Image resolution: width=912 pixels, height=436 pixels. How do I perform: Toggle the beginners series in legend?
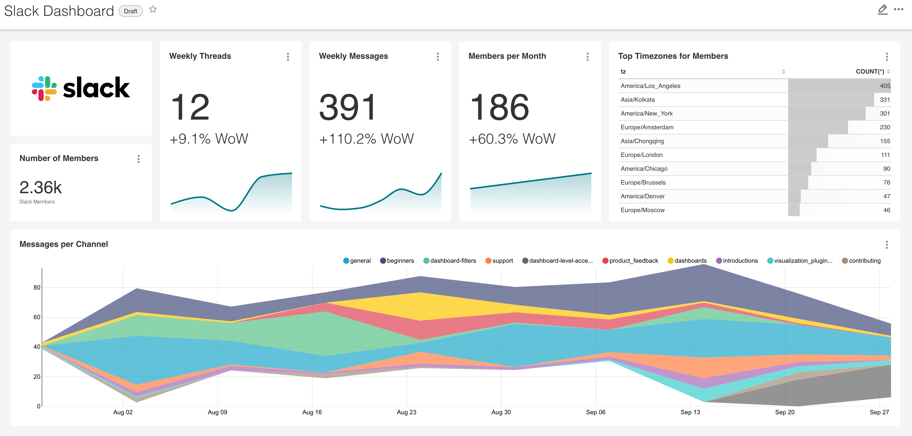pos(397,261)
